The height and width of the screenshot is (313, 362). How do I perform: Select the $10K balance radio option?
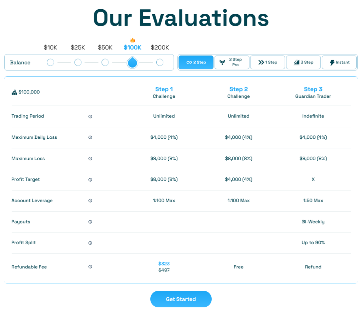51,62
